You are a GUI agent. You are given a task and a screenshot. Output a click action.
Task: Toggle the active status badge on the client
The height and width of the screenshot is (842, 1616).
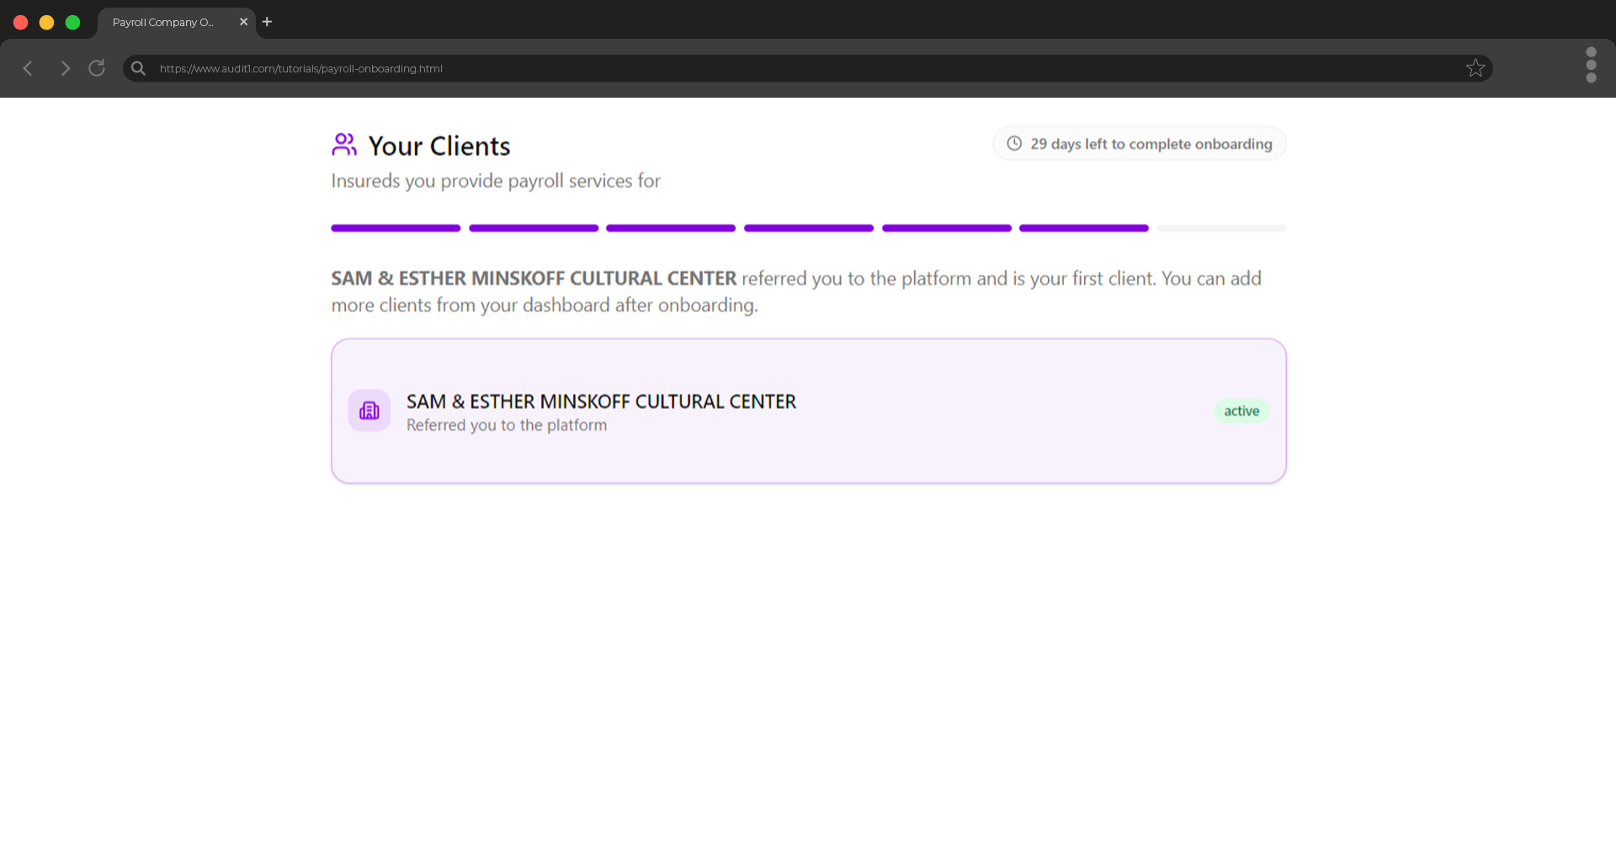pos(1241,411)
